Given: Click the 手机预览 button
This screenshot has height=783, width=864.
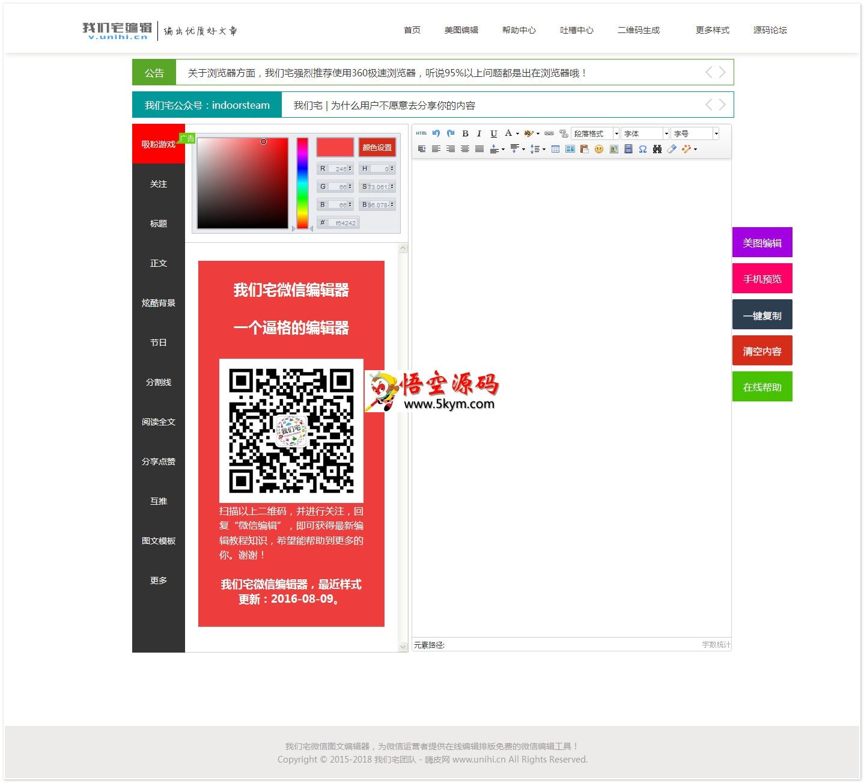Looking at the screenshot, I should coord(762,279).
